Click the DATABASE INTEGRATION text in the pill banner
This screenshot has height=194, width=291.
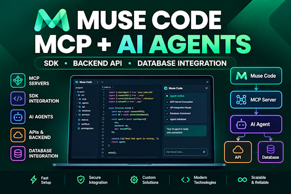click(x=182, y=63)
